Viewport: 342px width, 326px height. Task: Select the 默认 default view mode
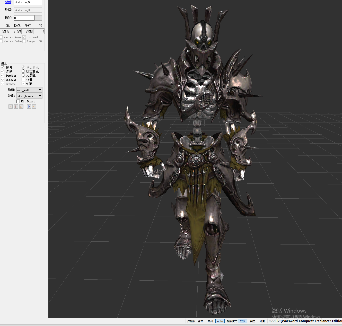click(x=243, y=321)
